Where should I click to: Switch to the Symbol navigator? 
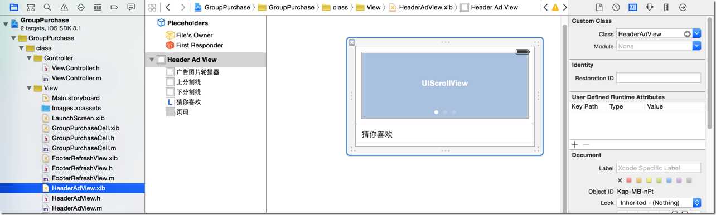click(x=31, y=7)
